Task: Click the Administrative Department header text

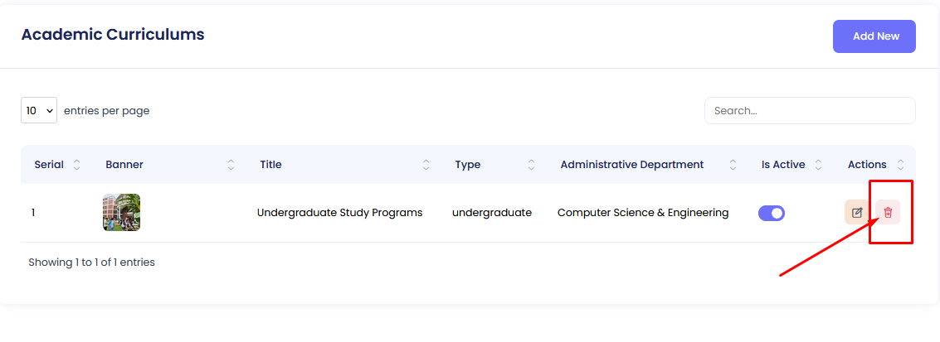Action: (631, 165)
